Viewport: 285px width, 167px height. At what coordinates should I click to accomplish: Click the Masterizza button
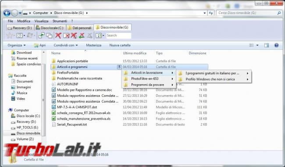93,45
